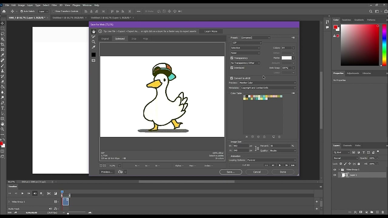Click the Save... button
Screen dimensions: 388x218
click(x=230, y=172)
